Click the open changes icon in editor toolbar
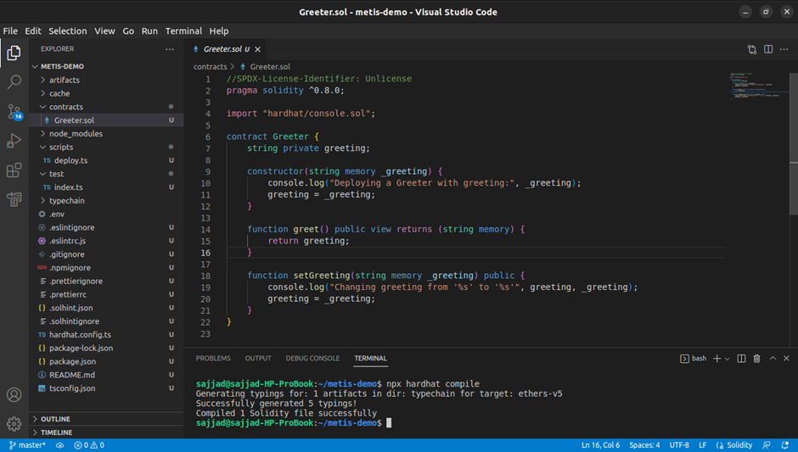 tap(751, 49)
